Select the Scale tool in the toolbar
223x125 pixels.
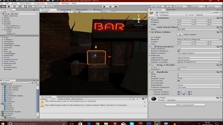coord(20,7)
